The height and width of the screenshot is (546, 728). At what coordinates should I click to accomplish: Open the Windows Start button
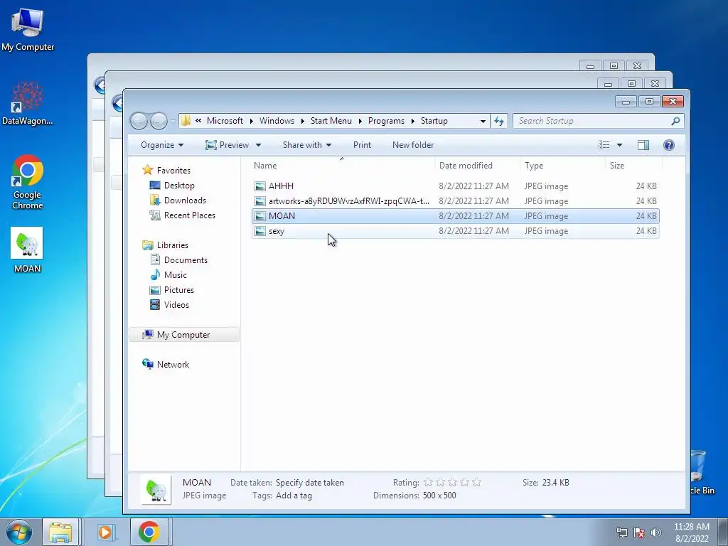click(19, 532)
